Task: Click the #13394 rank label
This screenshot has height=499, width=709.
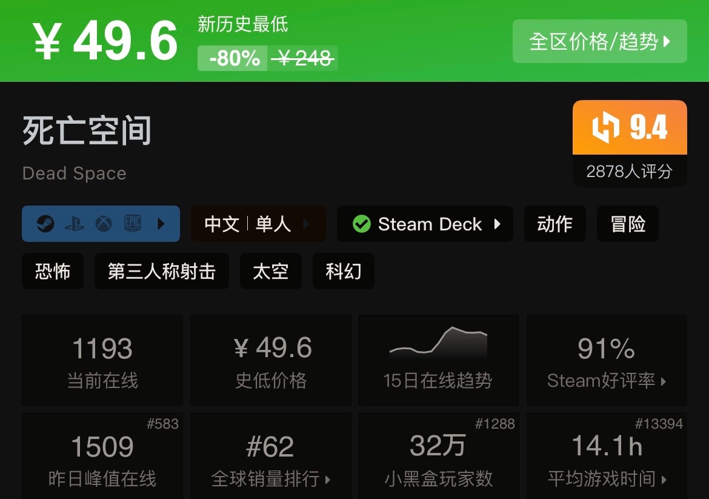Action: [x=659, y=424]
